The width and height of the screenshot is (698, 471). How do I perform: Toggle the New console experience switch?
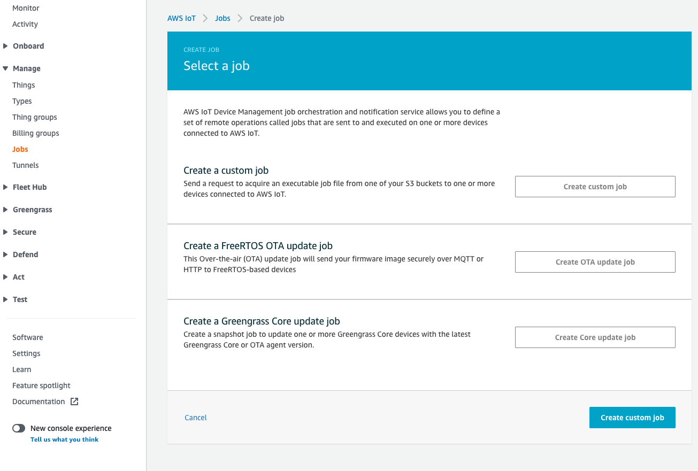click(19, 428)
